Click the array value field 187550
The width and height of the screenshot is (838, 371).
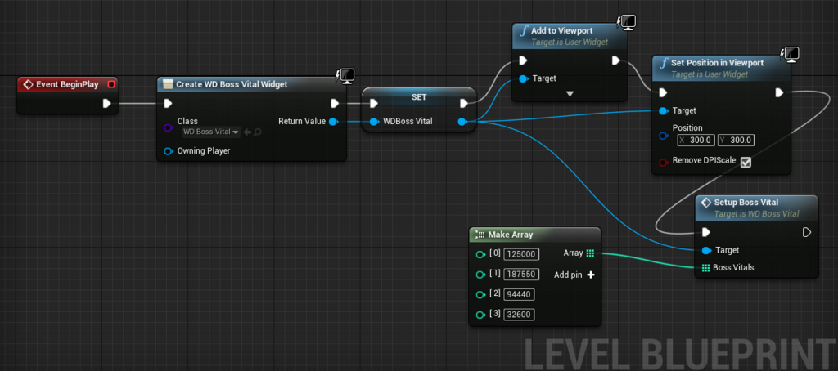pos(521,275)
